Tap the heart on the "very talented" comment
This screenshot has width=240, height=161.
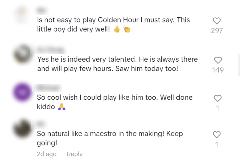[x=218, y=60]
